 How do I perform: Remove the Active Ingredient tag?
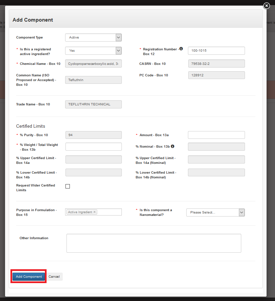[x=94, y=212]
